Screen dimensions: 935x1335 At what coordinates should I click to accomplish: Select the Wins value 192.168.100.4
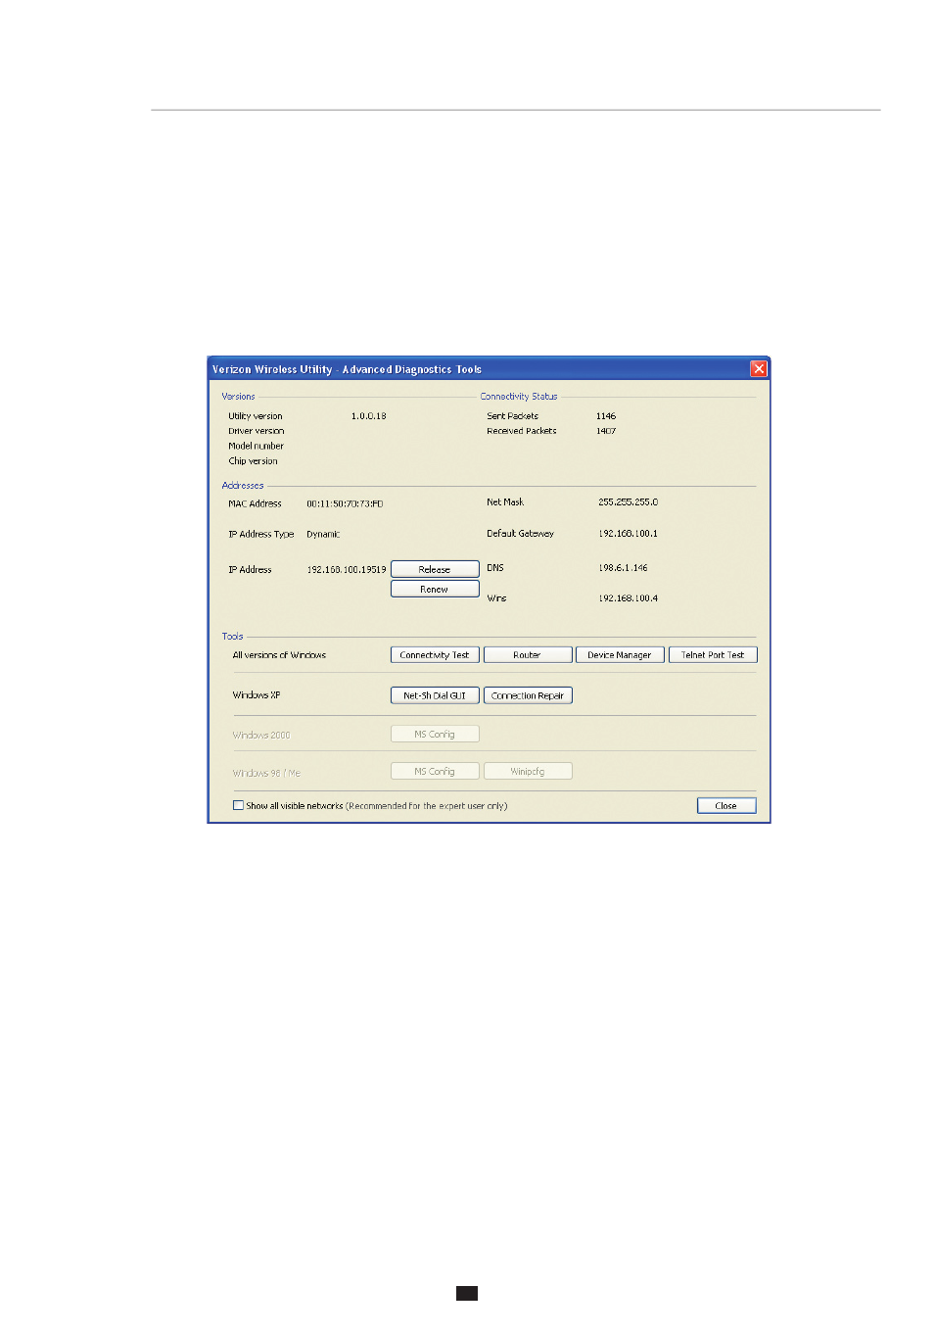629,597
